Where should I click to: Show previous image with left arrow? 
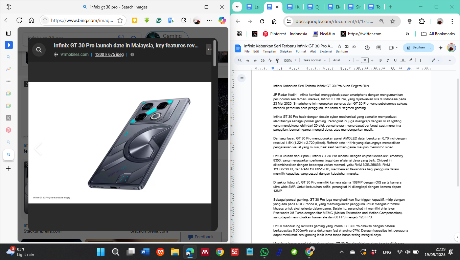click(38, 149)
